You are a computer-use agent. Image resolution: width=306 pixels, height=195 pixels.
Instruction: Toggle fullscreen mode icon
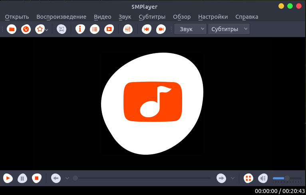click(x=248, y=178)
